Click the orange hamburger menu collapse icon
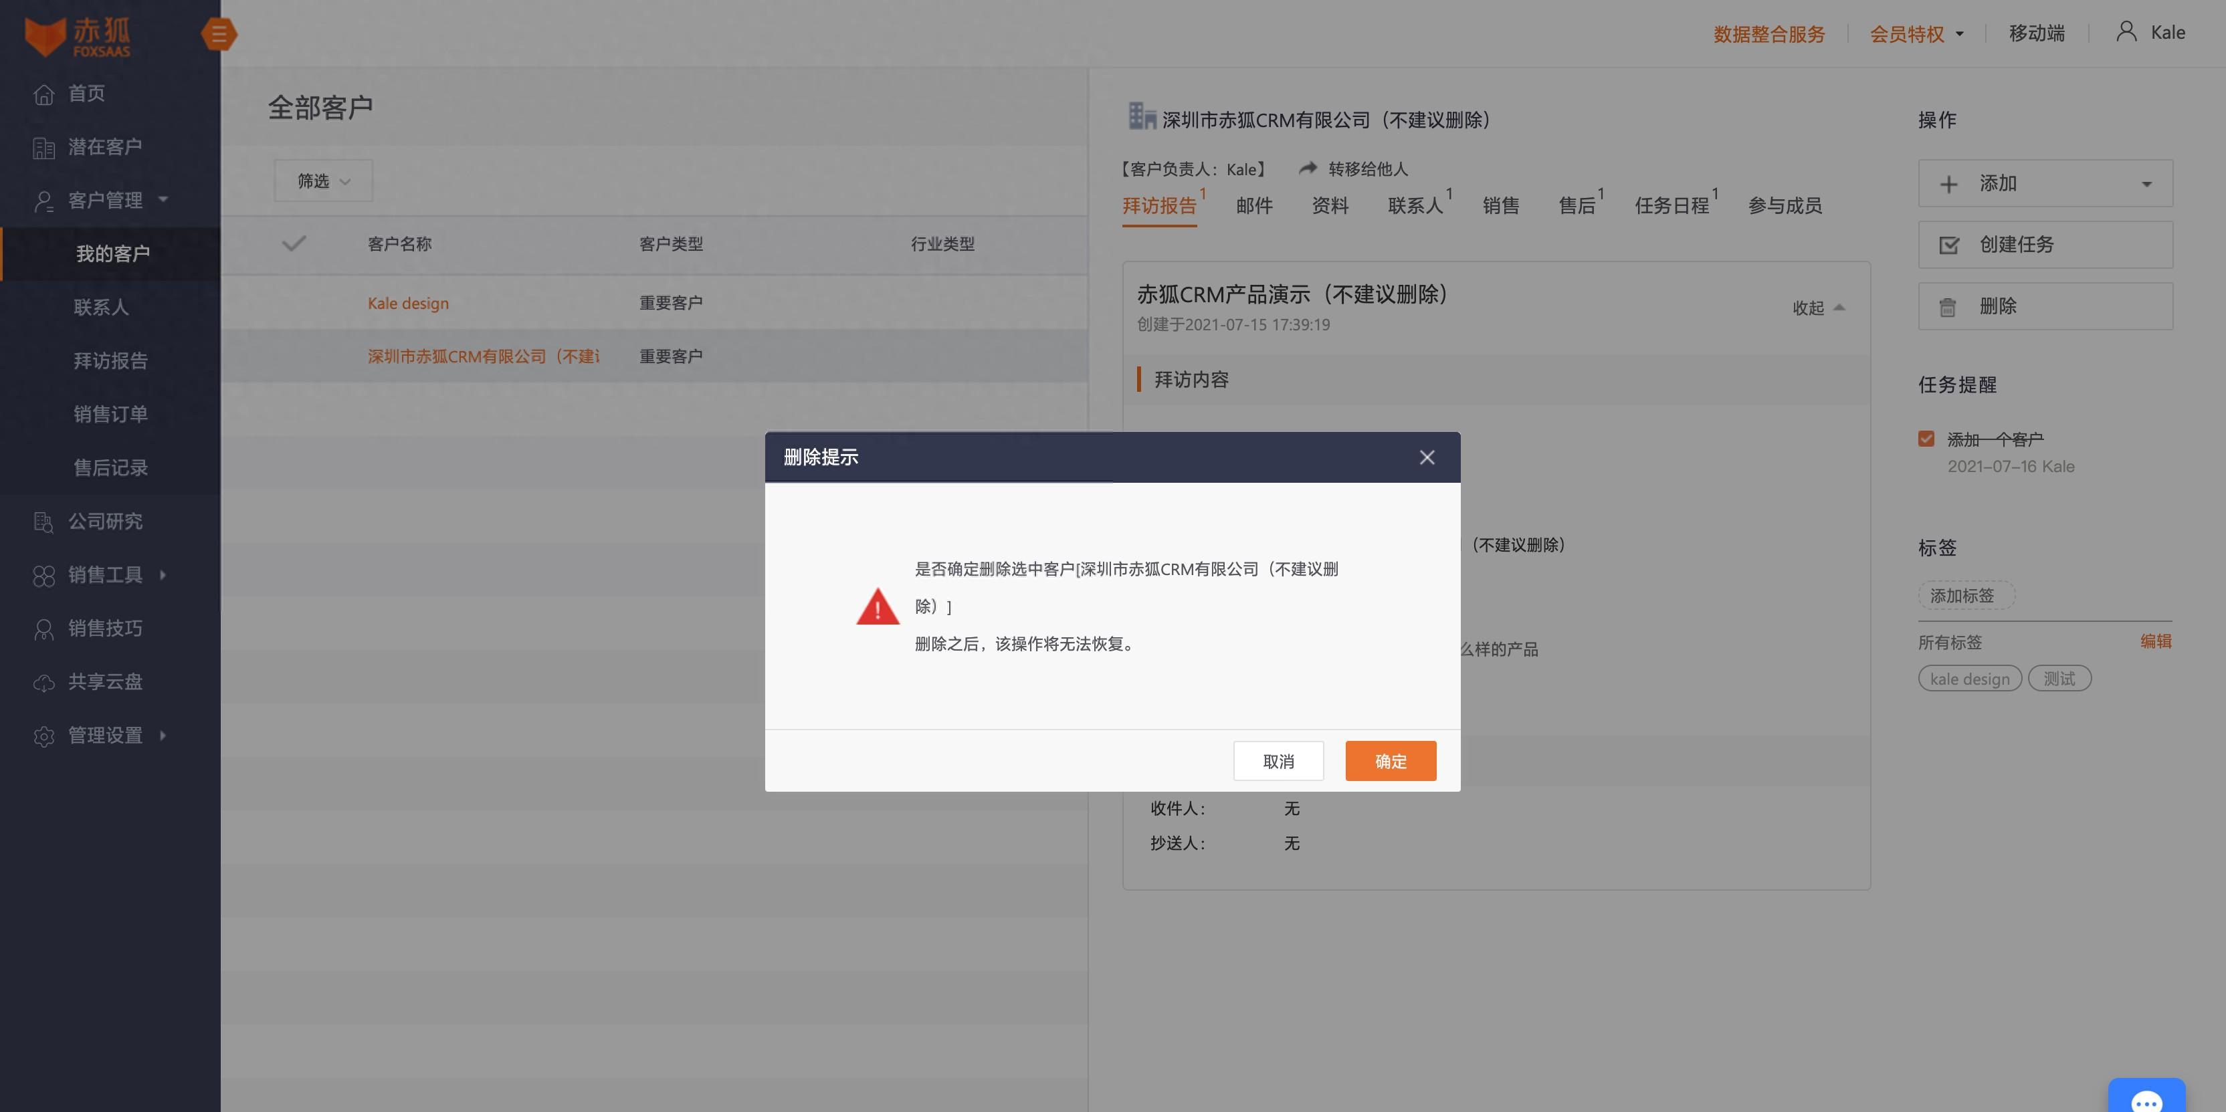2226x1112 pixels. pyautogui.click(x=219, y=33)
